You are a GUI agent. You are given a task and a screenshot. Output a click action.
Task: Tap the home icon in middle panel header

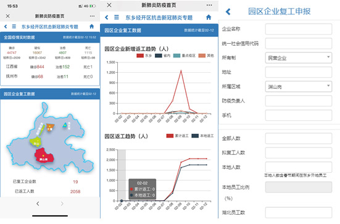pos(209,17)
